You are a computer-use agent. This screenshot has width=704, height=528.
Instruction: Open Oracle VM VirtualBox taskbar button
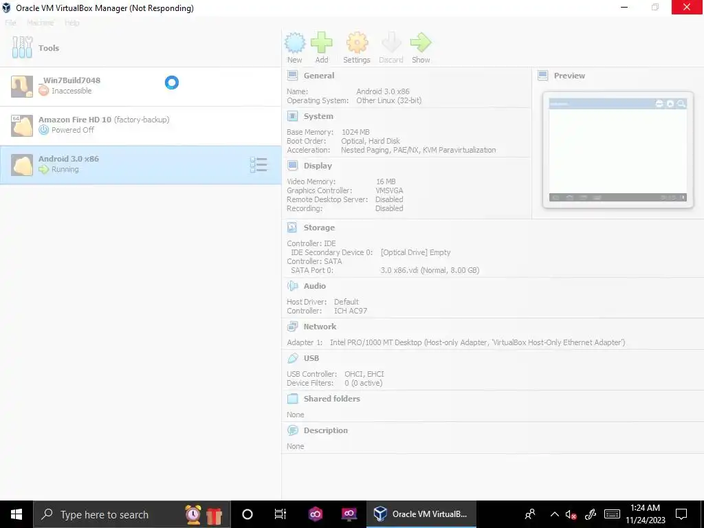[x=421, y=514]
